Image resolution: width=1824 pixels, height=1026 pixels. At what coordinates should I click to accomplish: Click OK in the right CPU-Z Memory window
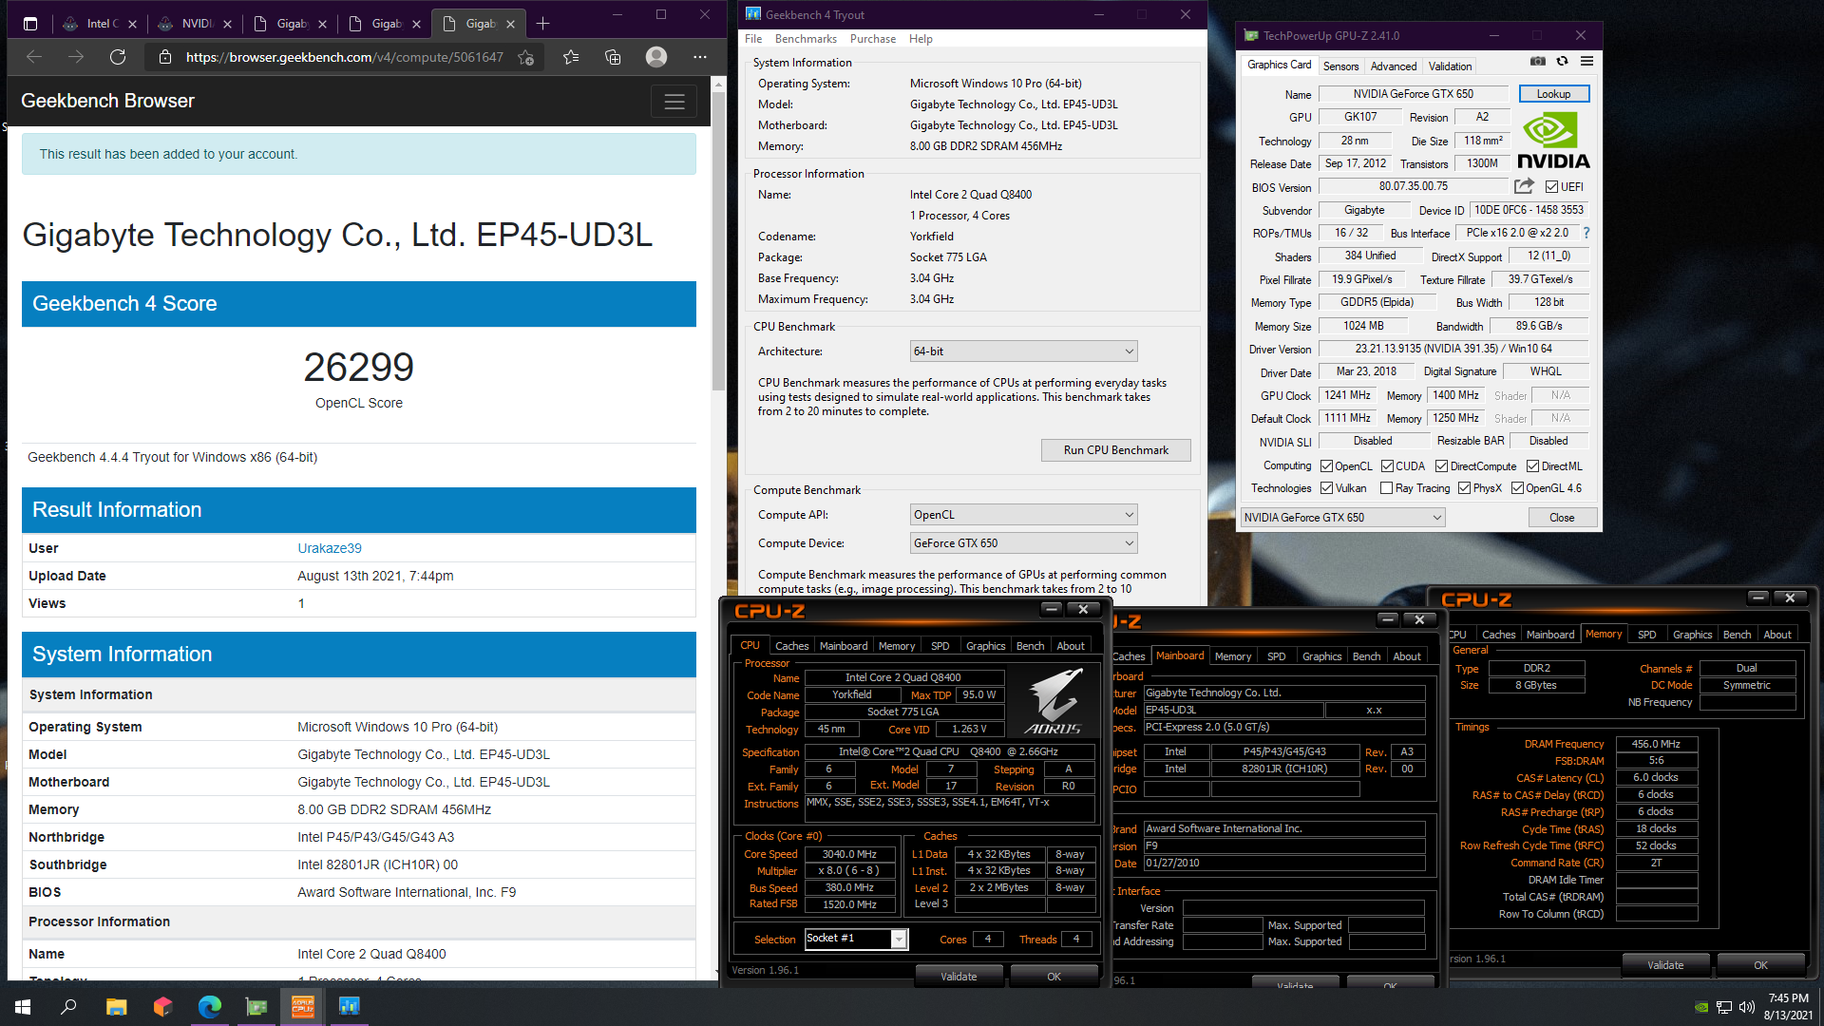[1760, 965]
